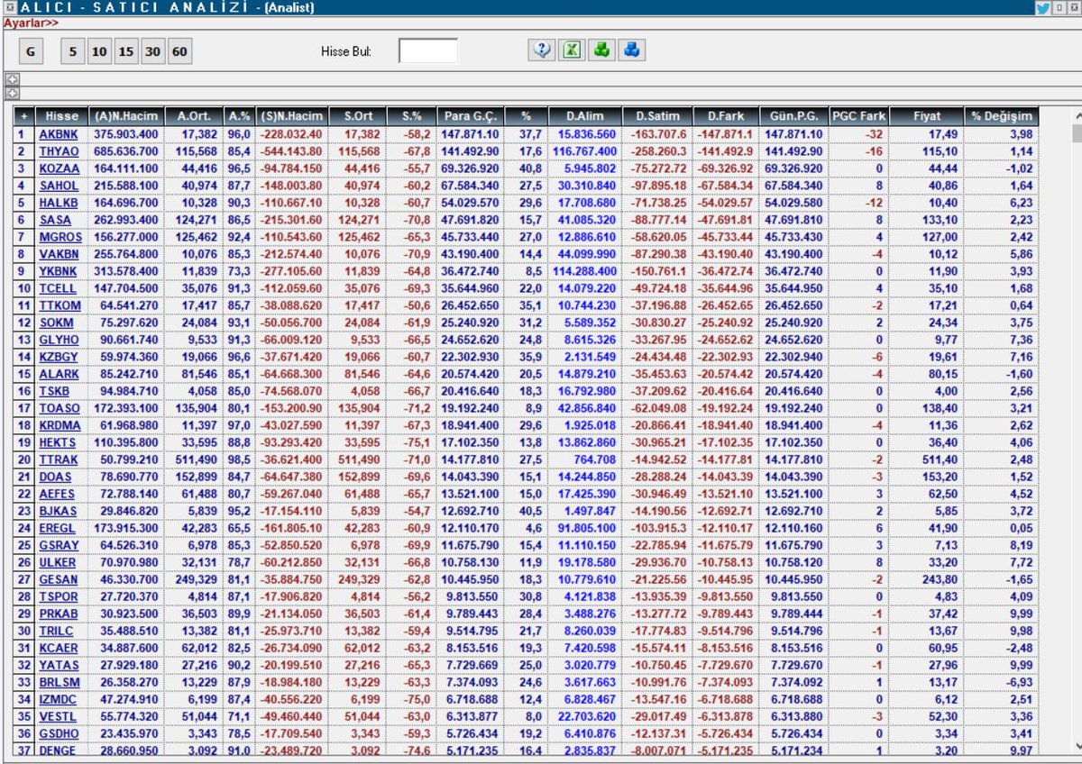Open the AKBNK stock link

59,134
